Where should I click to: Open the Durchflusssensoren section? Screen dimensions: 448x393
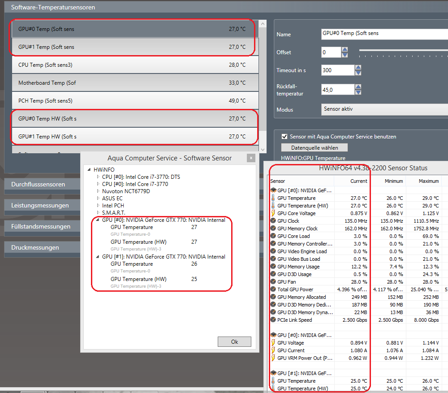click(38, 184)
